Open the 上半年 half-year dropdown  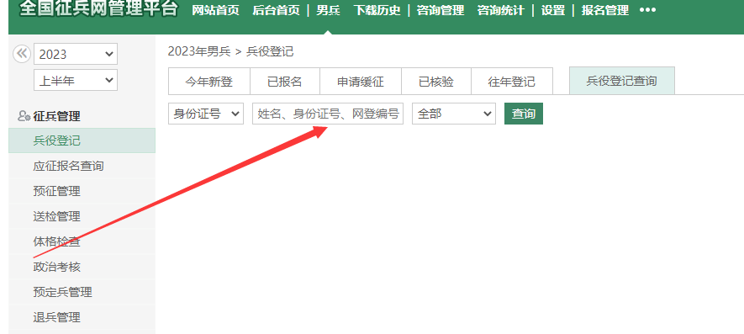pos(76,80)
